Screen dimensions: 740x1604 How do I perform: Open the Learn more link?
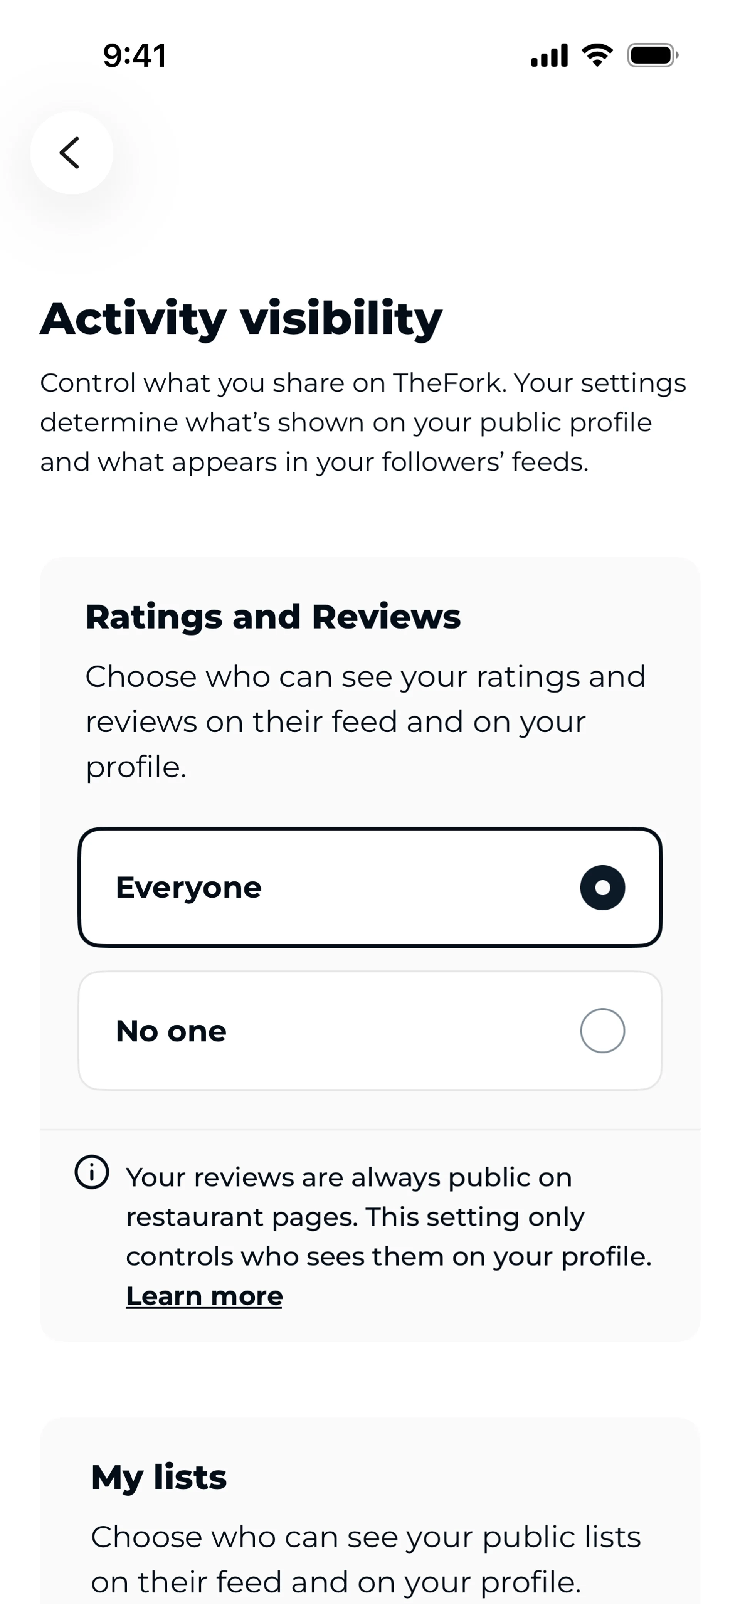tap(204, 1296)
